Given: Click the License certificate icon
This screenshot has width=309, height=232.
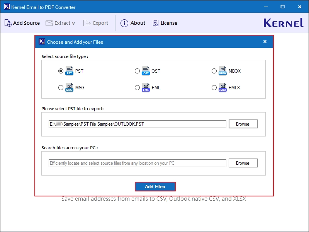Looking at the screenshot, I should click(x=156, y=23).
